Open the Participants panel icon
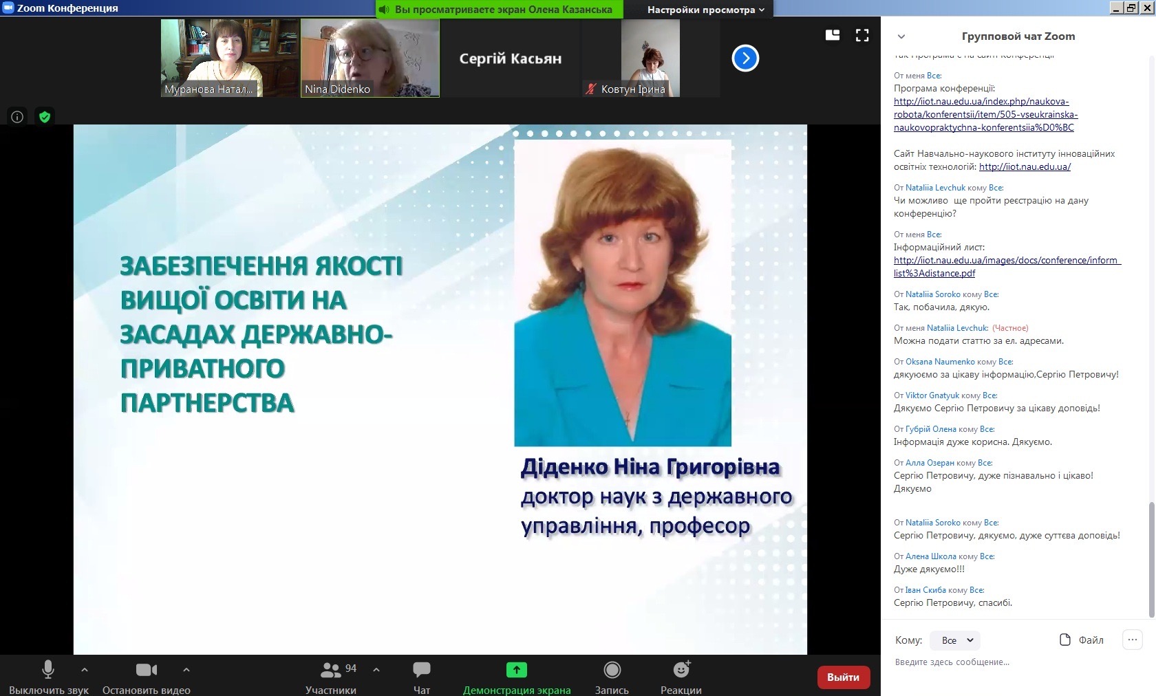This screenshot has width=1156, height=696. 331,670
